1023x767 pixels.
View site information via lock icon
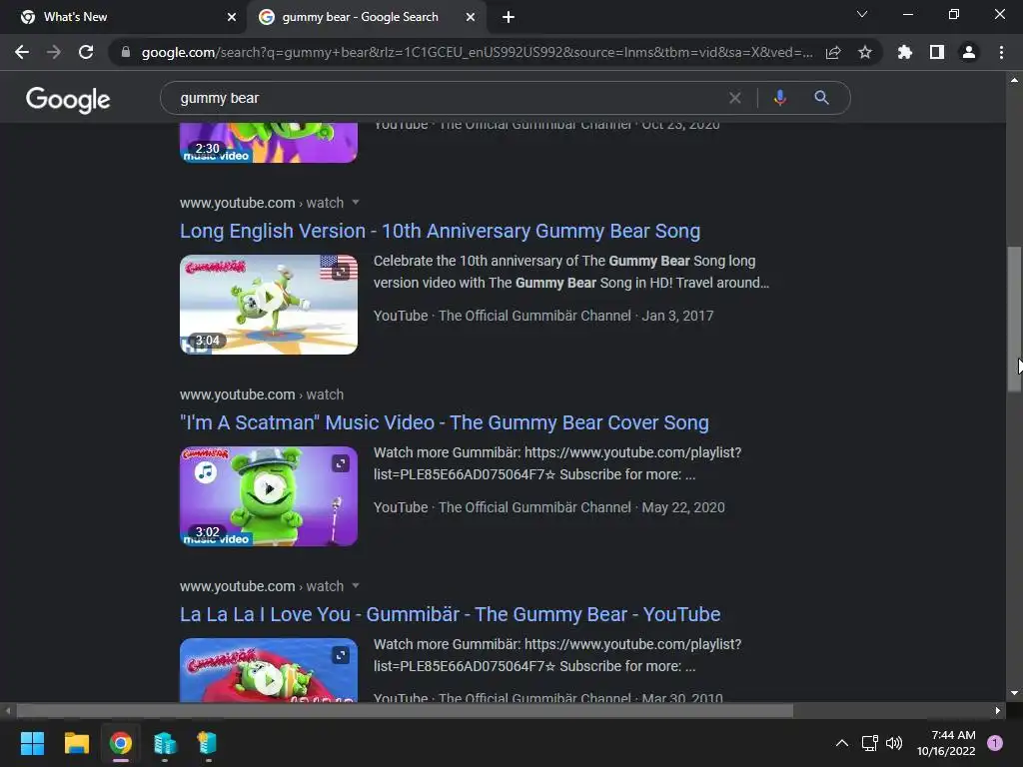[126, 52]
